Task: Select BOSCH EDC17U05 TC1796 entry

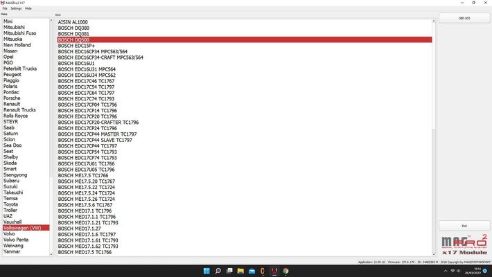Action: pos(245,170)
